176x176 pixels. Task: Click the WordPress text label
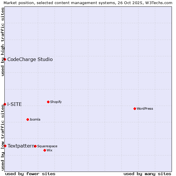point(145,109)
